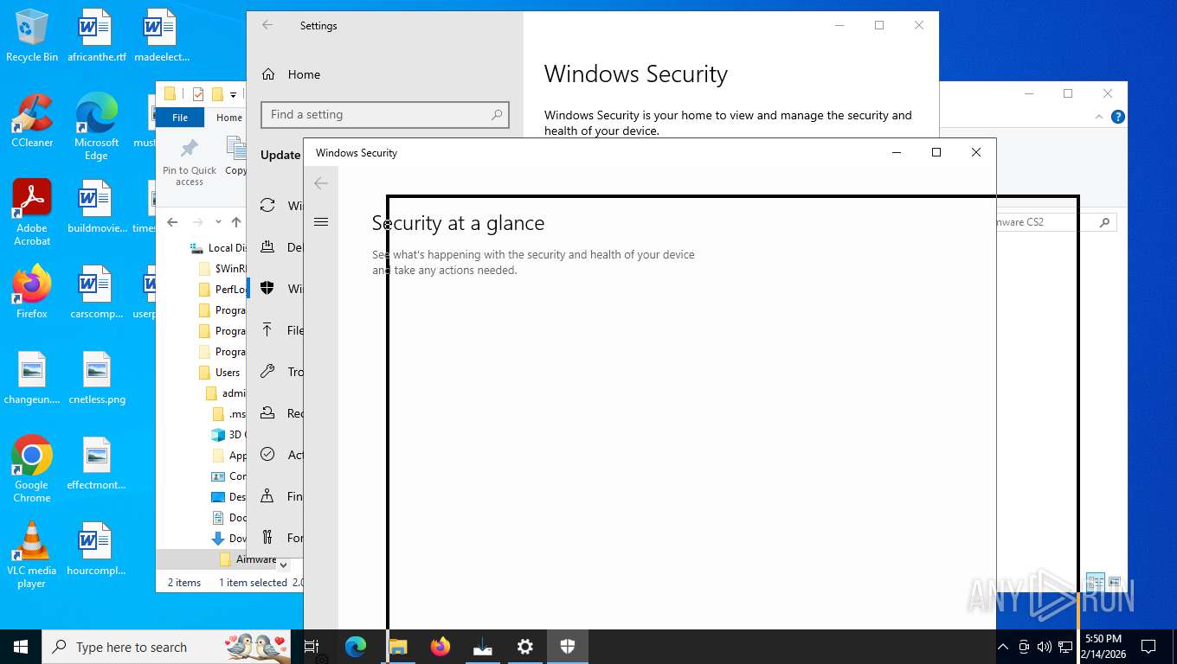This screenshot has height=664, width=1177.
Task: Click the search magnifier in Explorer search box
Action: pos(1104,222)
